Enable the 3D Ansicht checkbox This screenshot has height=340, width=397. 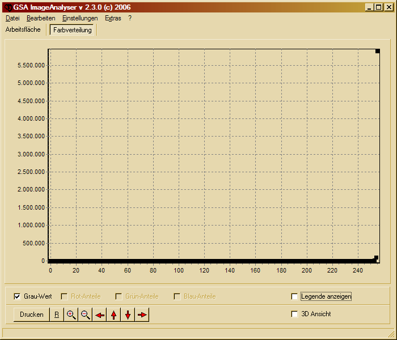point(294,314)
